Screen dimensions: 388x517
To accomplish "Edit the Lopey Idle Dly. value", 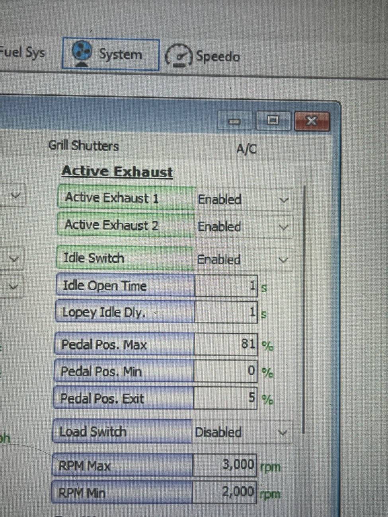I will 226,312.
